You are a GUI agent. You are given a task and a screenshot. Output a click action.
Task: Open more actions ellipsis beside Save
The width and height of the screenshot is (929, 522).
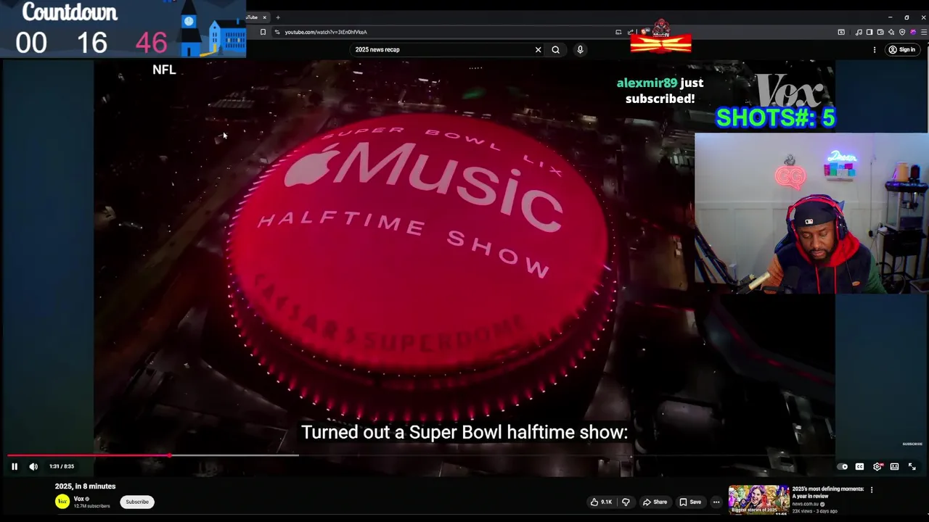pos(716,502)
